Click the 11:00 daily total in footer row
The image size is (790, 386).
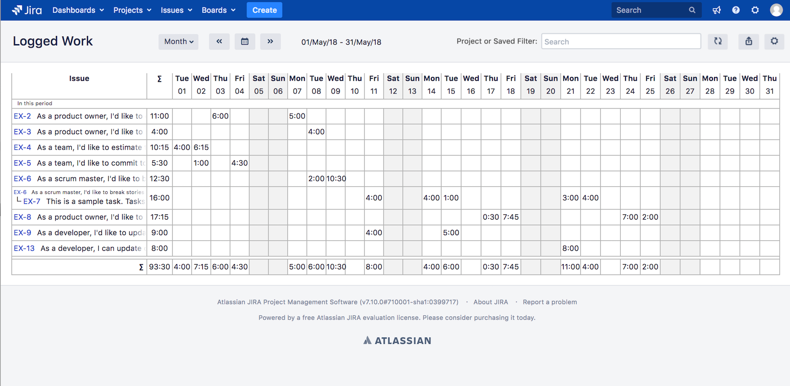click(x=571, y=267)
